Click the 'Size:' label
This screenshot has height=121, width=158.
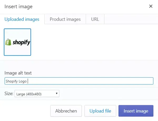(9, 93)
